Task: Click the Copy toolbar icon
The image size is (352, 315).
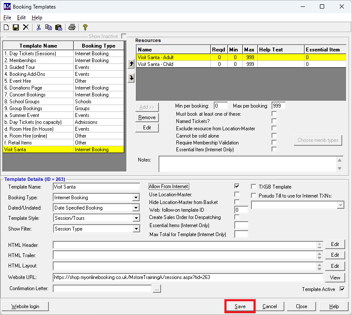Action: [48, 27]
